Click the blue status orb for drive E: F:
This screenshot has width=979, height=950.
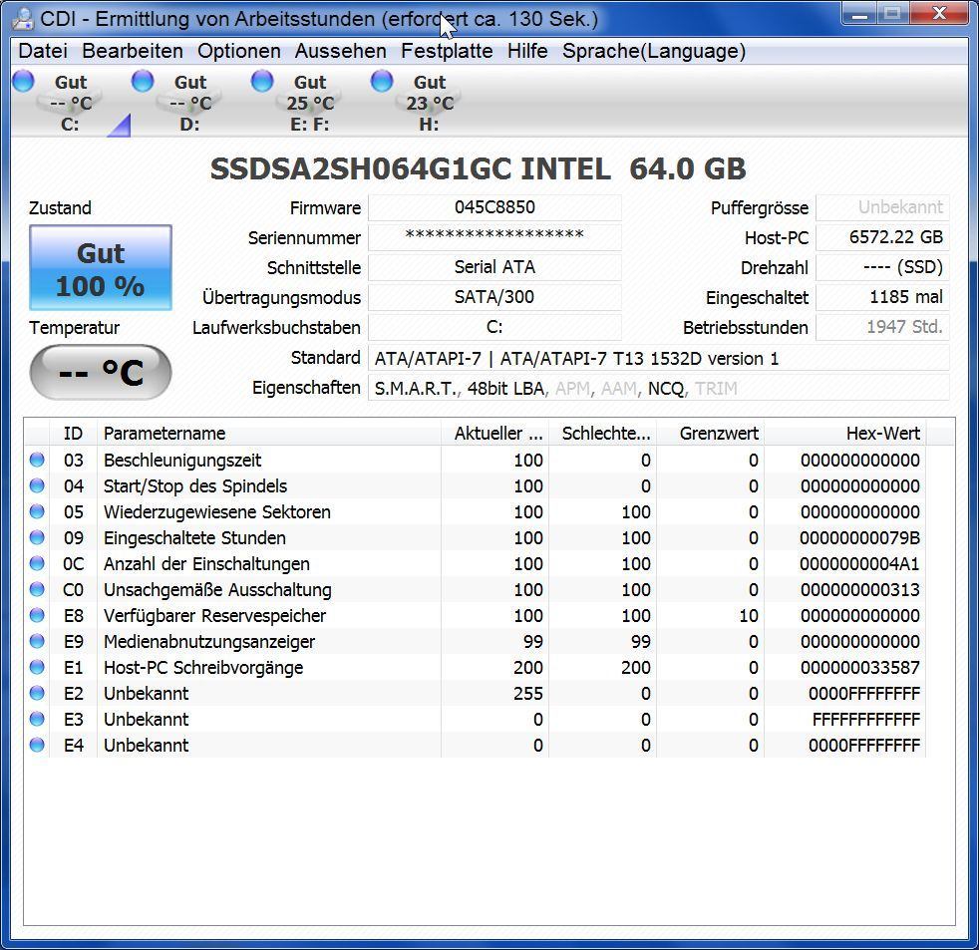point(262,81)
